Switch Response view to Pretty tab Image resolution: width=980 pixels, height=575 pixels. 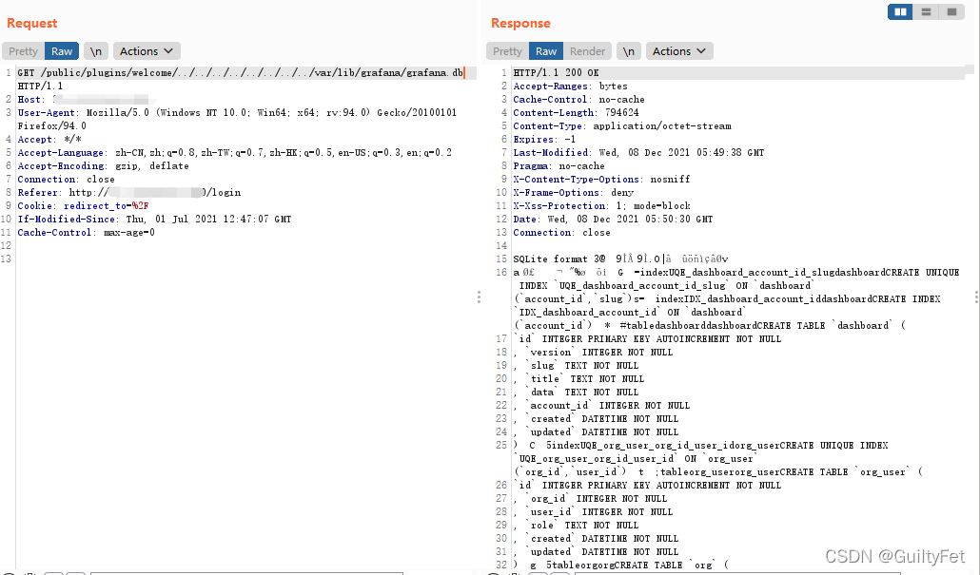507,51
